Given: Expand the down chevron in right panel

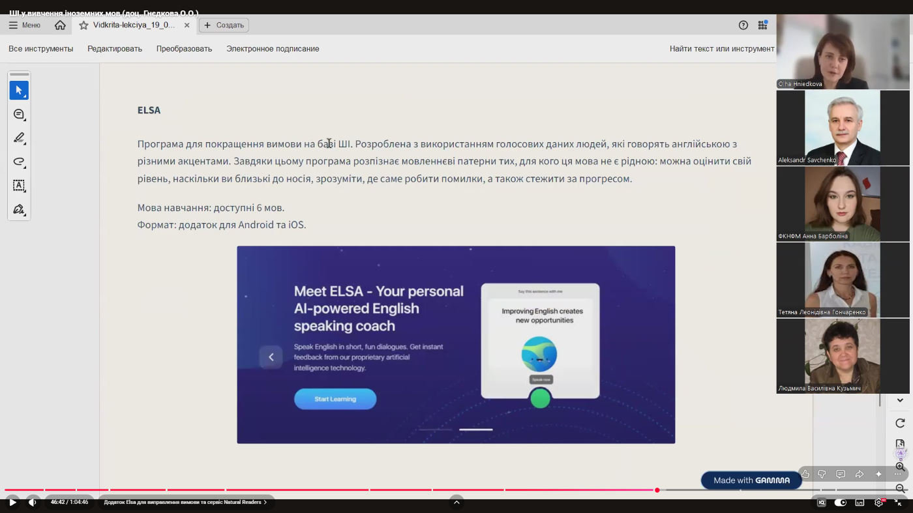Looking at the screenshot, I should point(900,400).
